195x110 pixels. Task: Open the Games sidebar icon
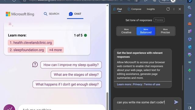190,31
